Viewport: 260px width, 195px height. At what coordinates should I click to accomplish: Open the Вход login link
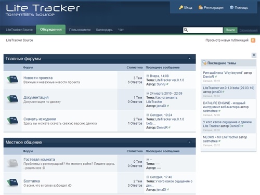pyautogui.click(x=188, y=8)
